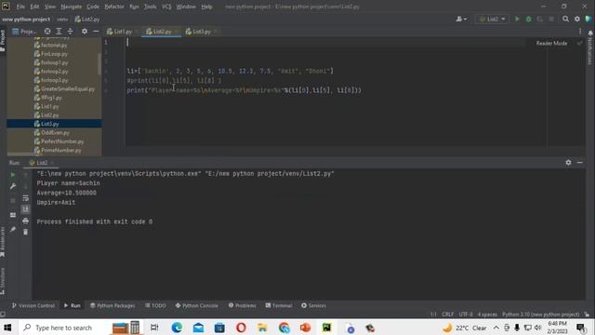Open the Terminal tool window
The height and width of the screenshot is (335, 595).
[279, 305]
